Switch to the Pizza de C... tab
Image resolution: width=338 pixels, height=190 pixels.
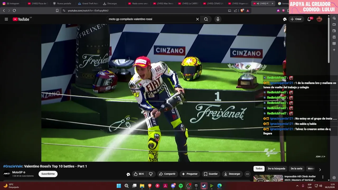(x=38, y=3)
